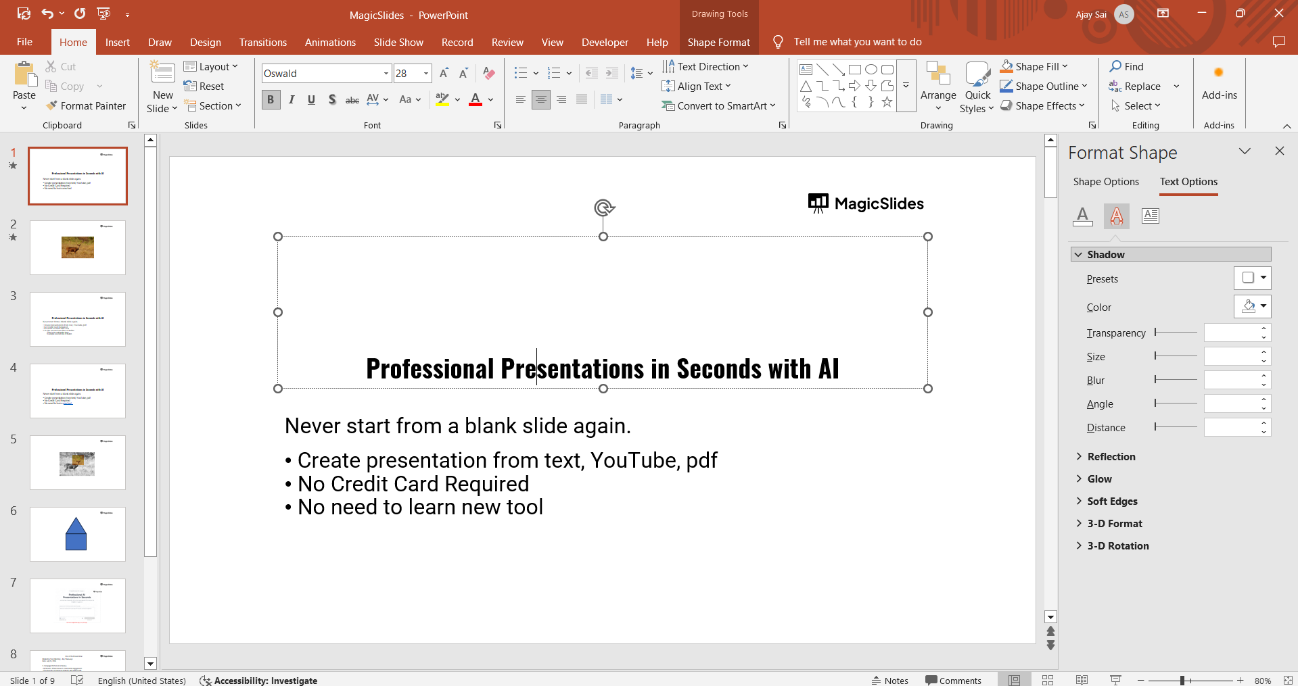Image resolution: width=1298 pixels, height=686 pixels.
Task: Select the Text Effects icon in Format Shape
Action: 1116,216
